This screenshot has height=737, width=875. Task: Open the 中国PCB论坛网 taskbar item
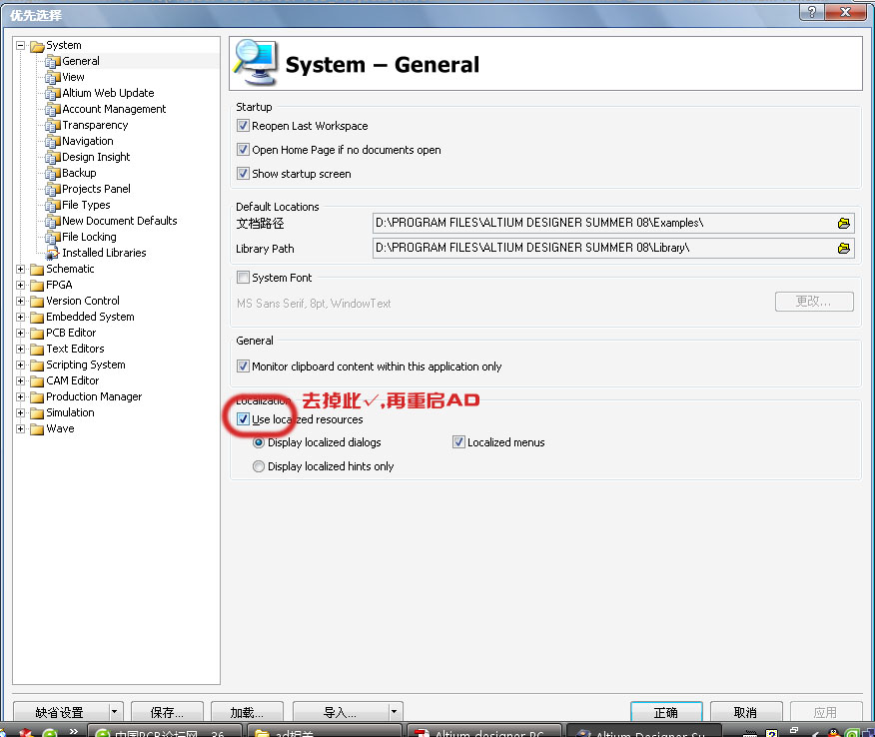click(165, 731)
